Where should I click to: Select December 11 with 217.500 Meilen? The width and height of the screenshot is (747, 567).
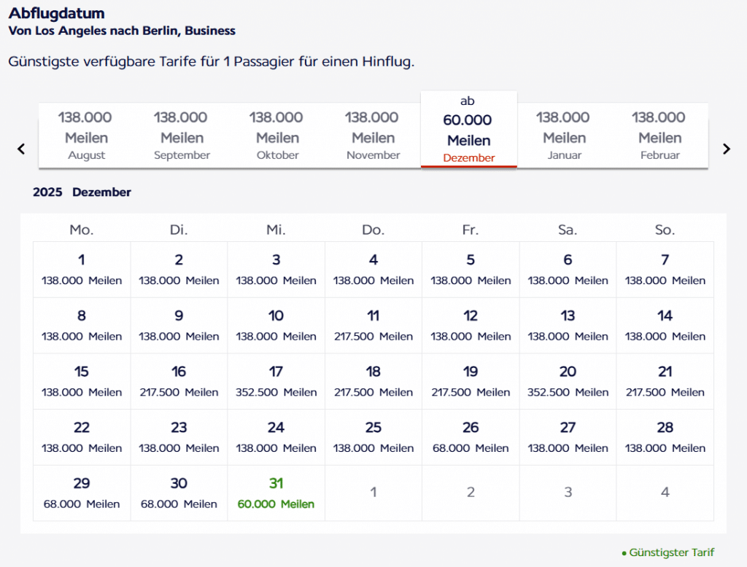tap(373, 325)
